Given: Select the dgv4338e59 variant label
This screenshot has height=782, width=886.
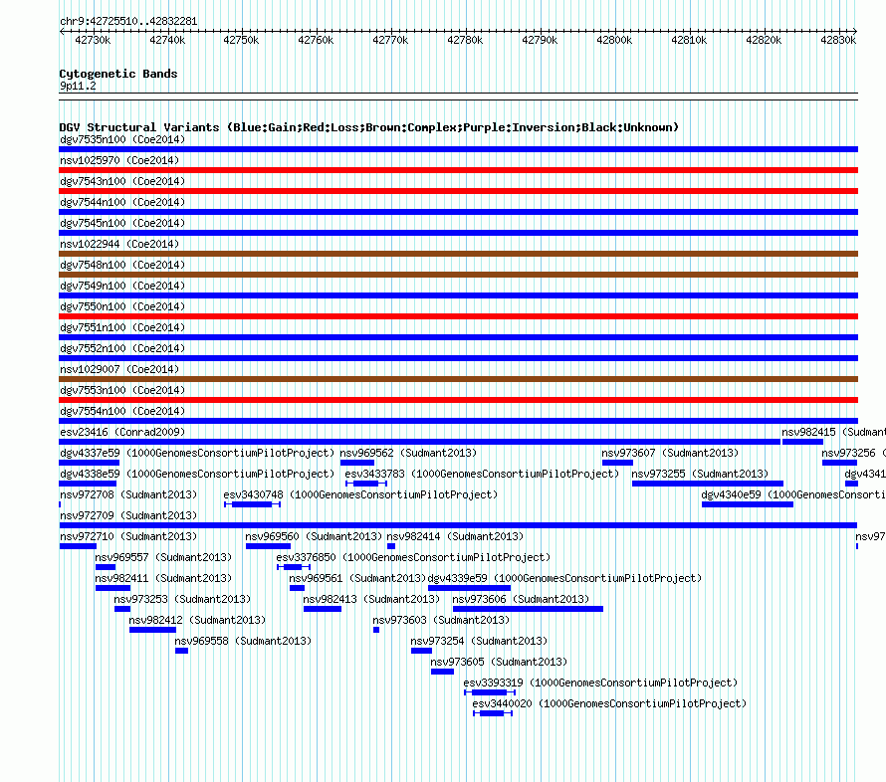Looking at the screenshot, I should point(197,474).
